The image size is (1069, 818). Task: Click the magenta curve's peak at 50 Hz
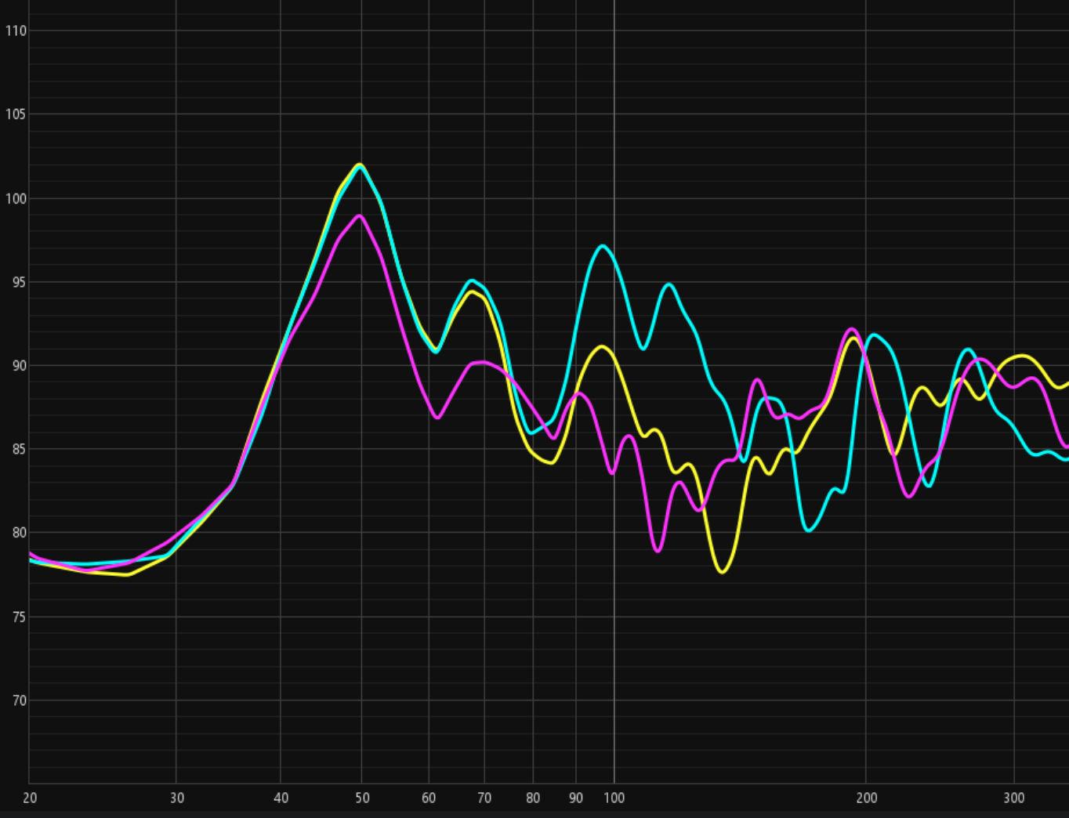[x=360, y=215]
